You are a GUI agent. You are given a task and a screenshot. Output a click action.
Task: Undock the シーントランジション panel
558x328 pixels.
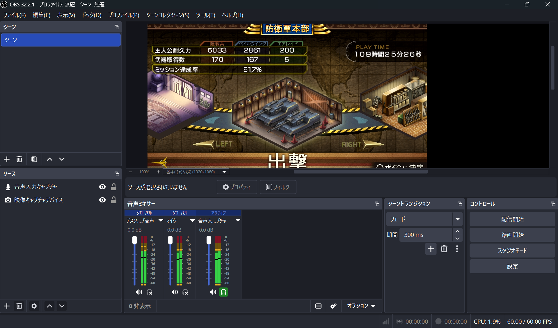pyautogui.click(x=460, y=204)
